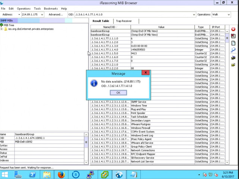Click the open folder icon in right toolbar
The image size is (239, 179).
[x=233, y=65]
